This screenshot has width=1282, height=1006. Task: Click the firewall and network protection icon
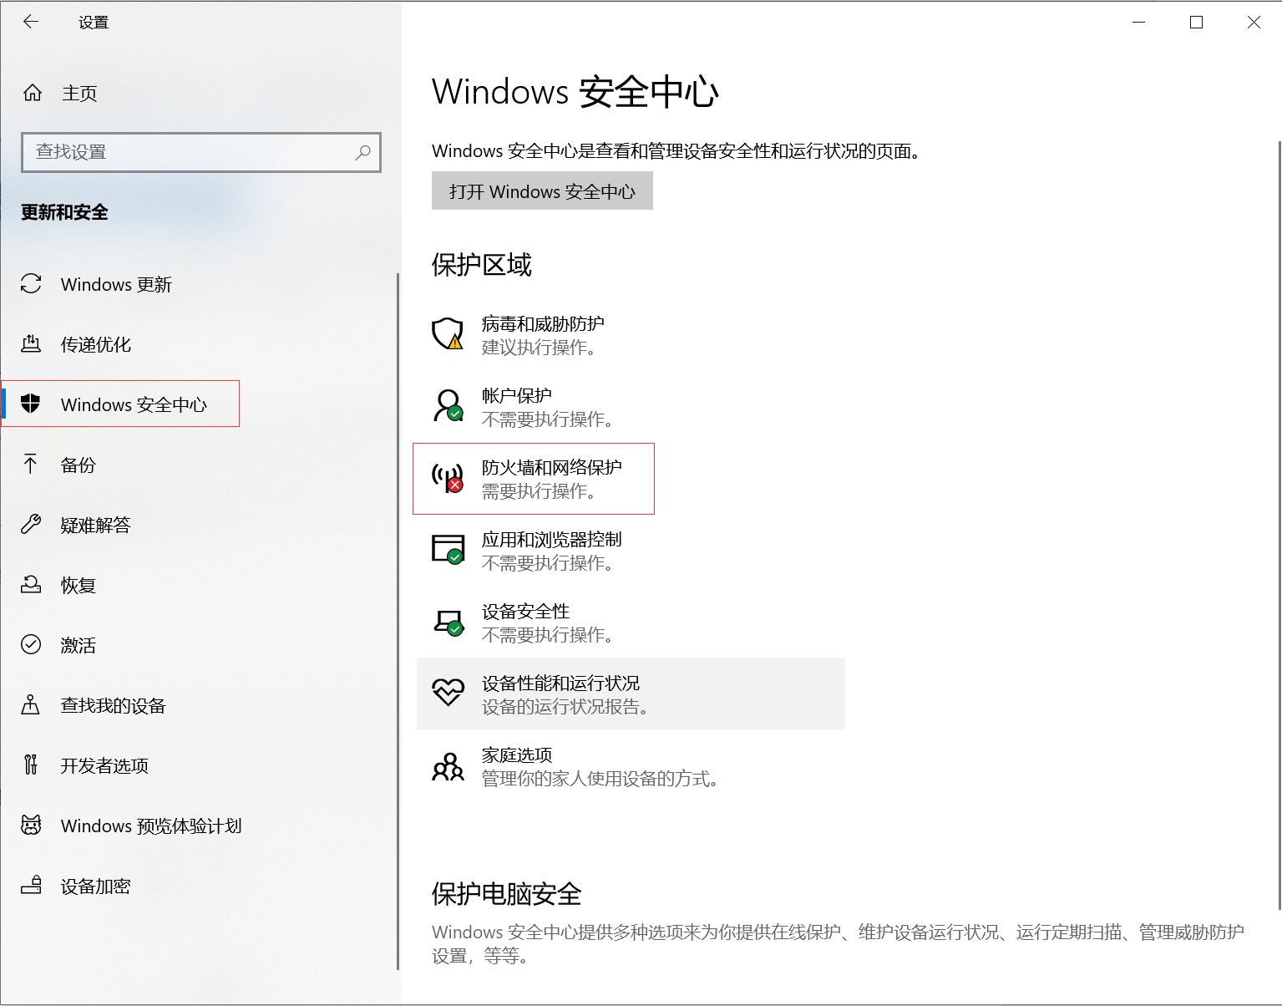(448, 477)
